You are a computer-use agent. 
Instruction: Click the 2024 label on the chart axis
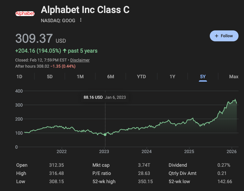pos(146,151)
